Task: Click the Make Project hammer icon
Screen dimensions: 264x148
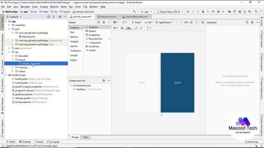Action: pyautogui.click(x=134, y=12)
